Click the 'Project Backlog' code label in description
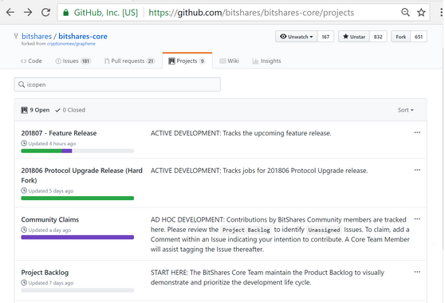 [246, 230]
